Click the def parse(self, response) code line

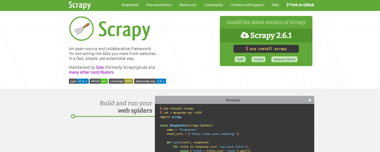tap(188, 142)
